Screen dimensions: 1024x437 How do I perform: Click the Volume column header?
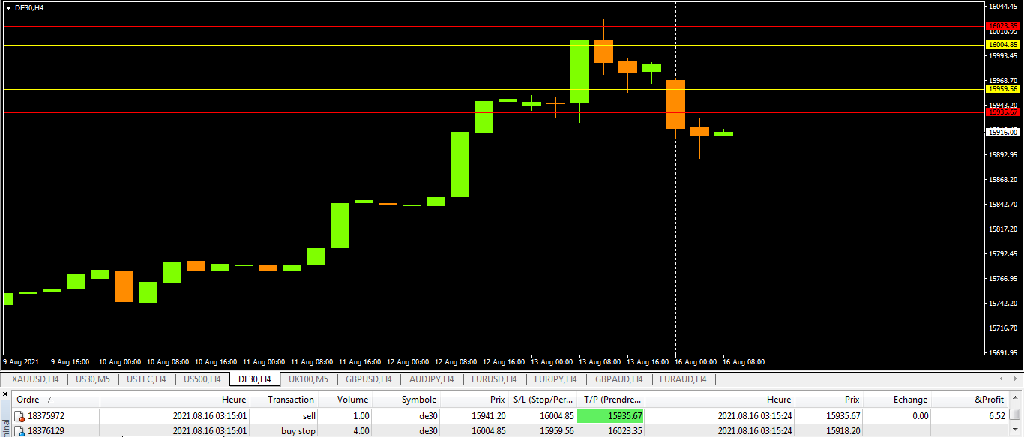click(x=352, y=400)
